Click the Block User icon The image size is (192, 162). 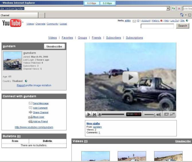[30, 117]
